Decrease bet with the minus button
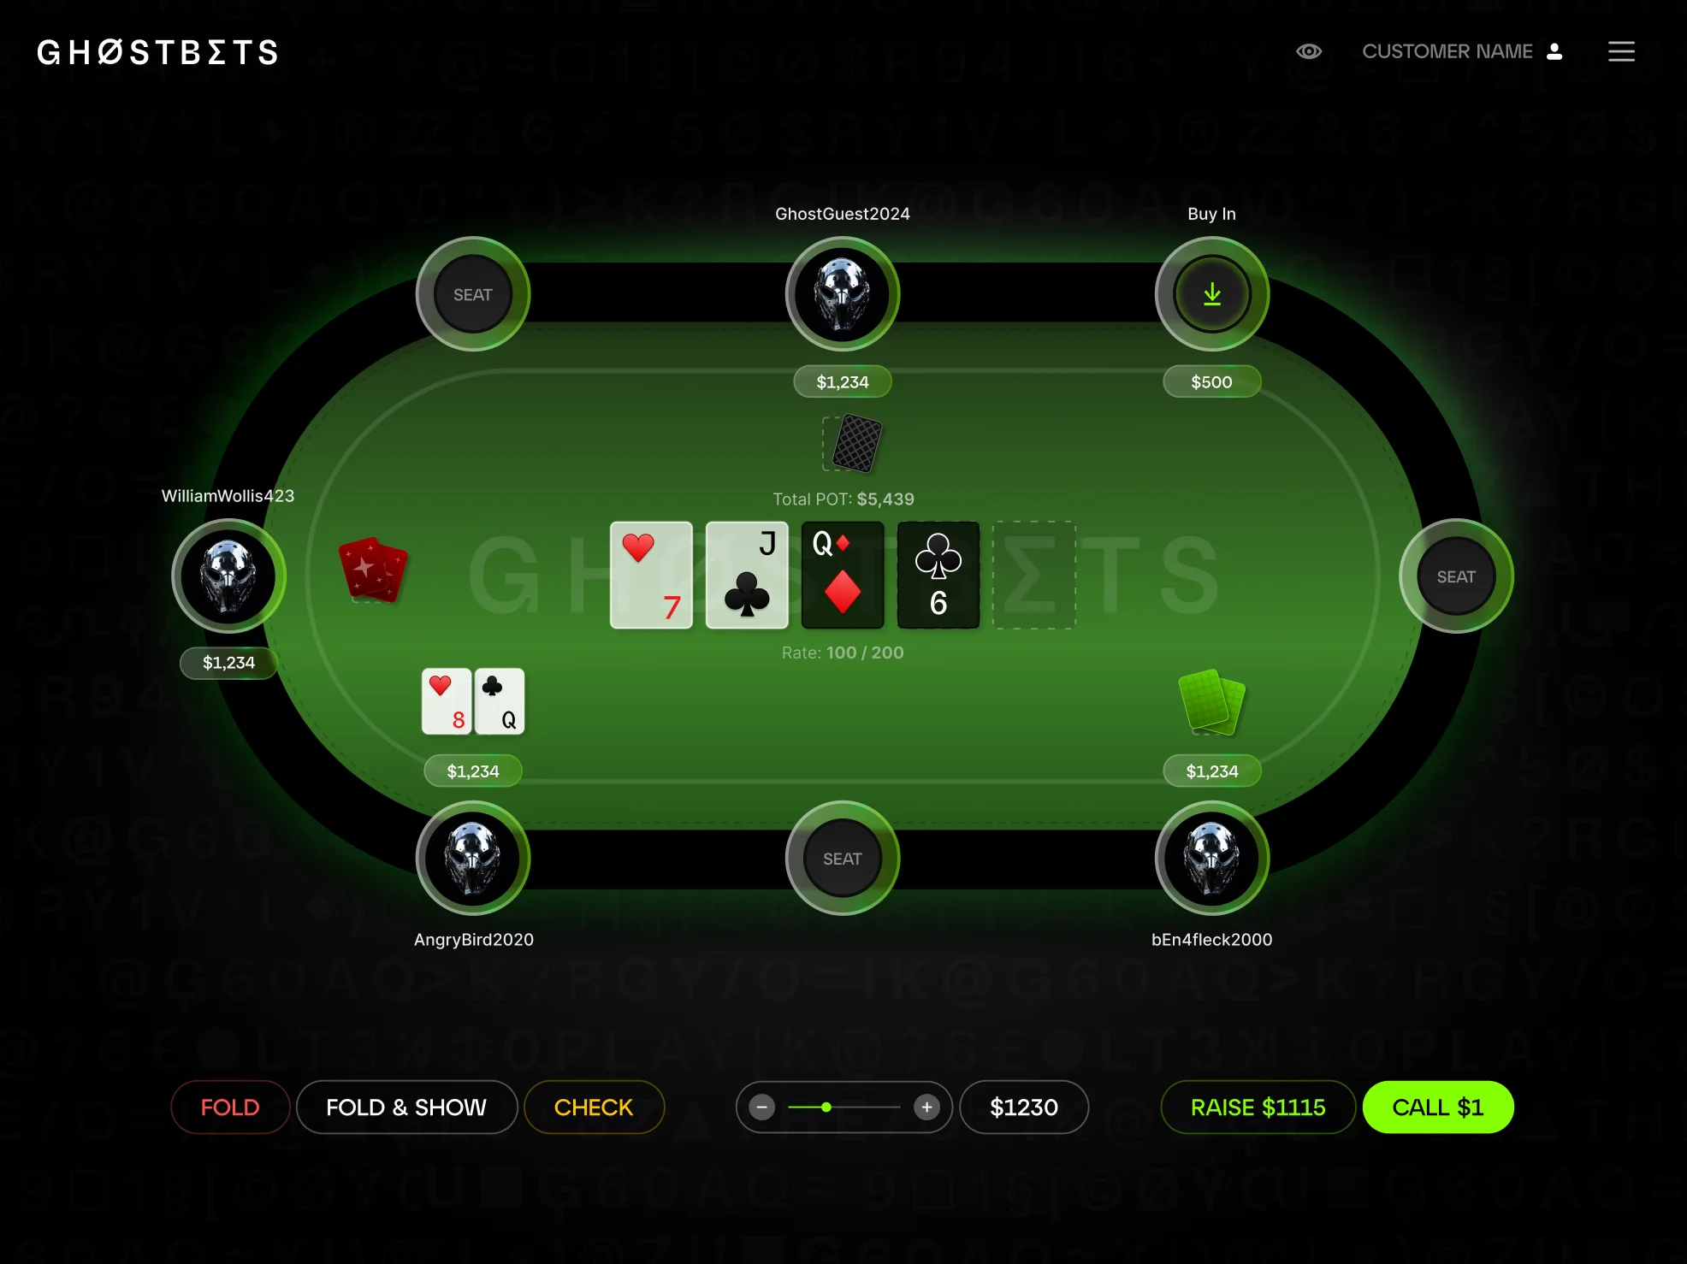This screenshot has height=1264, width=1687. (761, 1107)
